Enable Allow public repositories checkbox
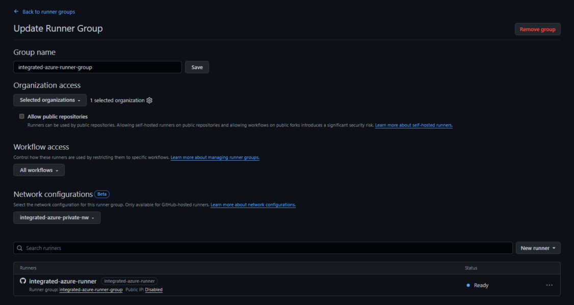Image resolution: width=574 pixels, height=305 pixels. tap(21, 116)
